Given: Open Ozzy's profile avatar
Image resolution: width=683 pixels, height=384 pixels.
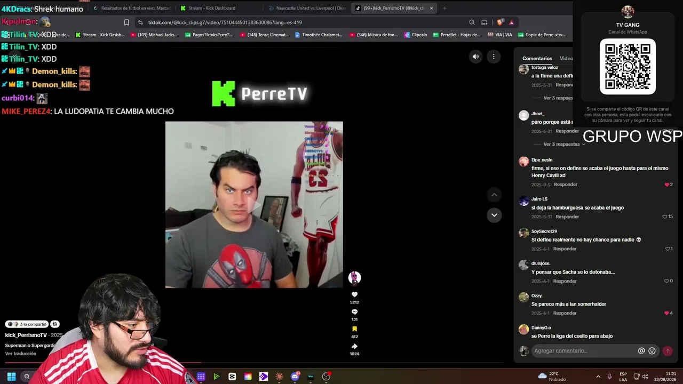Looking at the screenshot, I should point(524,298).
